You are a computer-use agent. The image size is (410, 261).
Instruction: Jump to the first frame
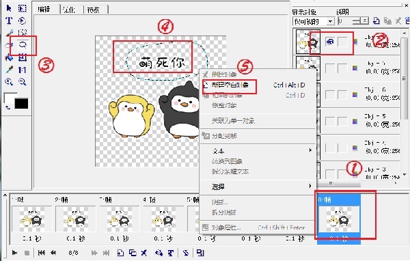41,253
